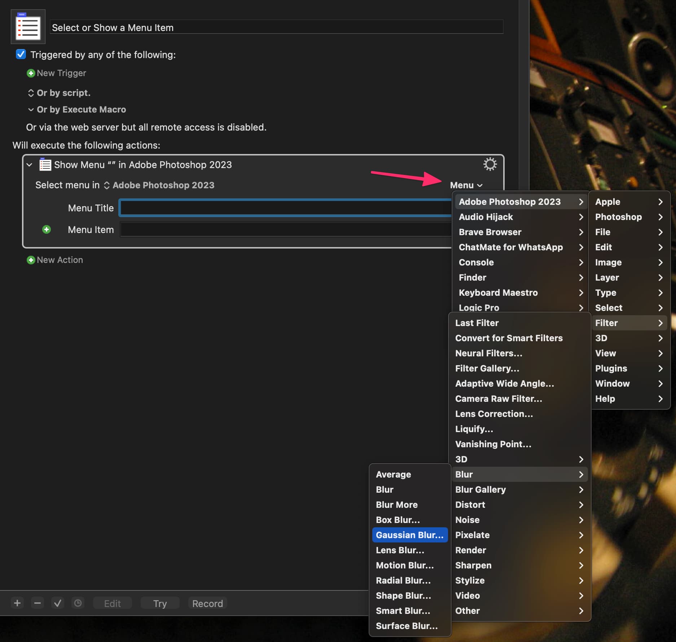
Task: Click the Edit button in bottom toolbar
Action: (112, 603)
